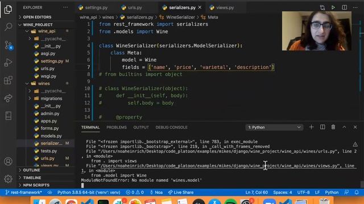
Task: Click the webcam video thumbnail
Action: point(317,31)
